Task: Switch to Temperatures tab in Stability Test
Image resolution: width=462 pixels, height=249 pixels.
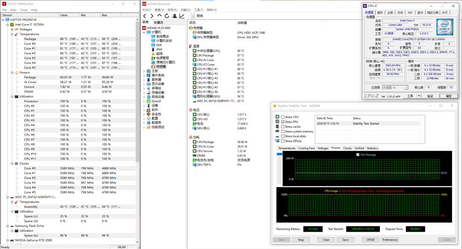Action: coord(286,148)
